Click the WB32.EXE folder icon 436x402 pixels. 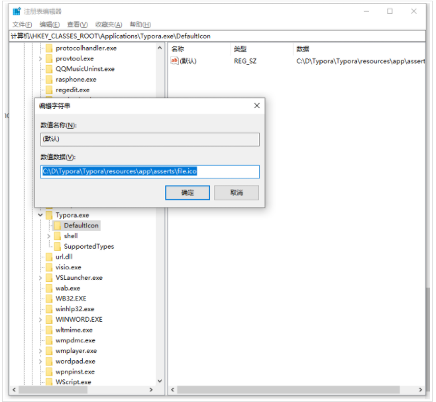pos(49,299)
